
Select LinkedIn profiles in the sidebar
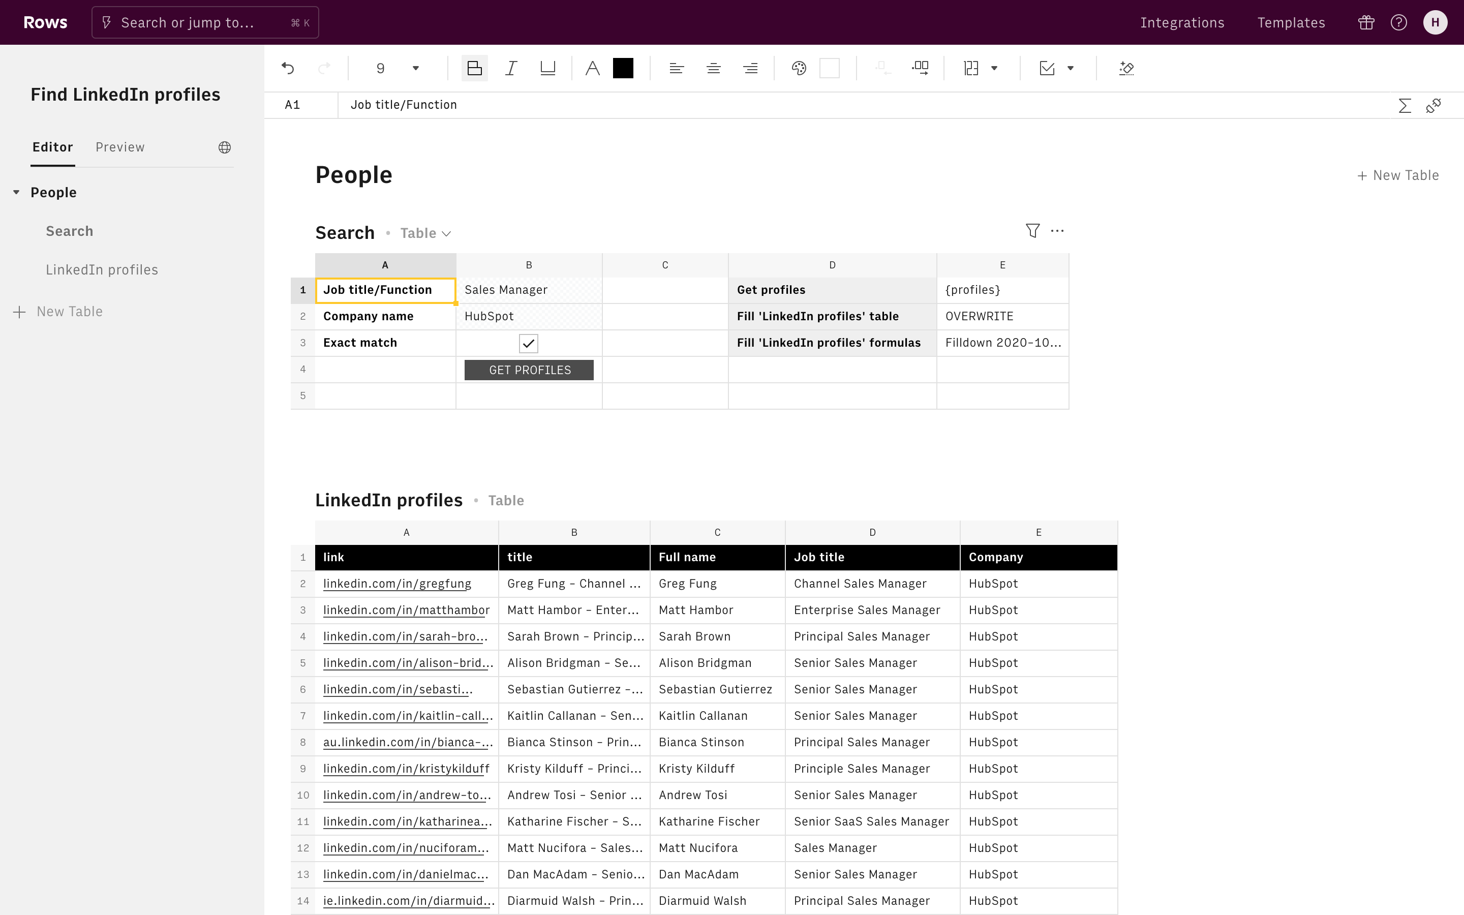tap(102, 270)
